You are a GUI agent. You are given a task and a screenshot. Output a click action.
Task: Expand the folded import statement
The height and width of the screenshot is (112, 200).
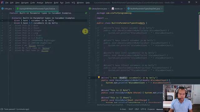pos(106,18)
